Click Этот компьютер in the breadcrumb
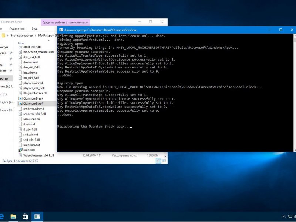This screenshot has height=222, width=296. tap(21, 35)
